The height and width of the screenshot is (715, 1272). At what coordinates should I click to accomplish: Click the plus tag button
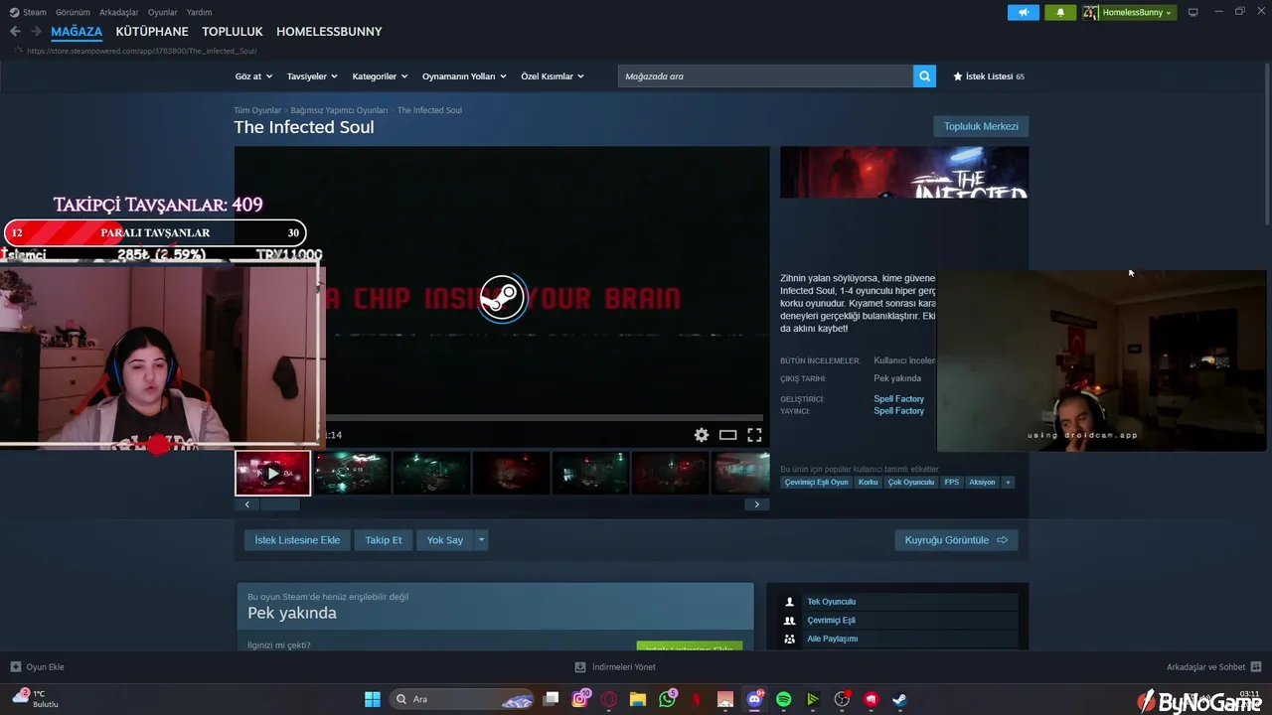[1008, 483]
